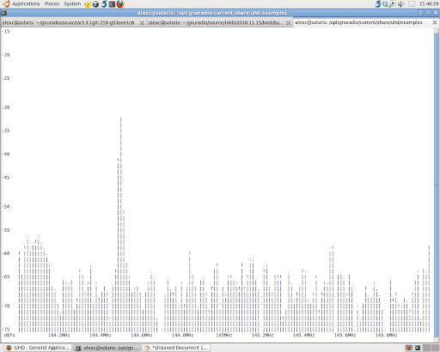The image size is (440, 352).
Task: Click the 145.8MHz frequency label
Action: coord(386,335)
